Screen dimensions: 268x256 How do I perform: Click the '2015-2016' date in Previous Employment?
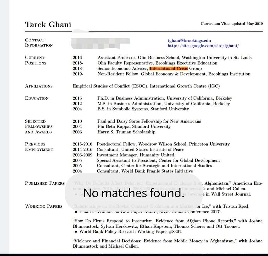pos(82,144)
